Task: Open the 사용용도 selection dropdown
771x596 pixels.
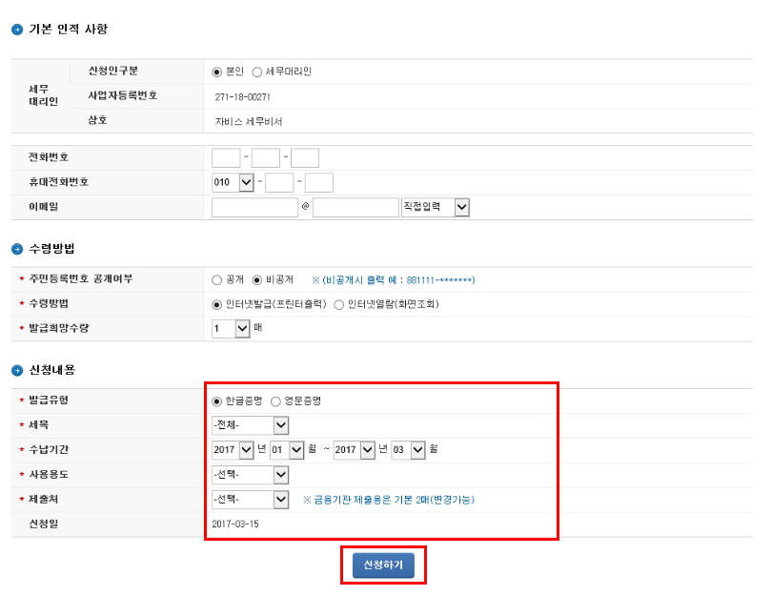Action: tap(250, 475)
